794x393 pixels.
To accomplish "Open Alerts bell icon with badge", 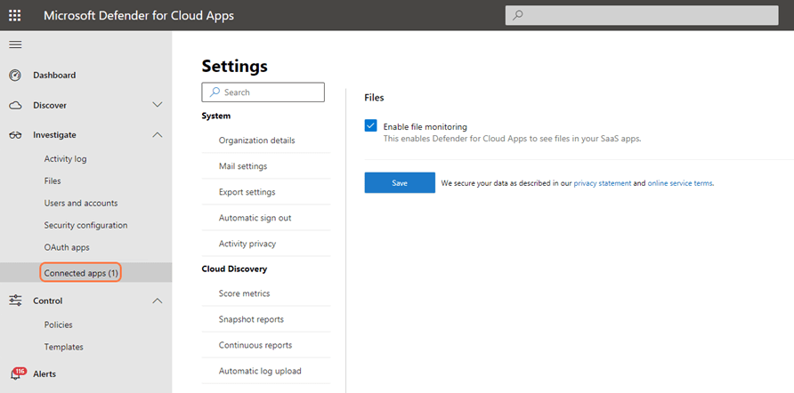I will tap(16, 374).
